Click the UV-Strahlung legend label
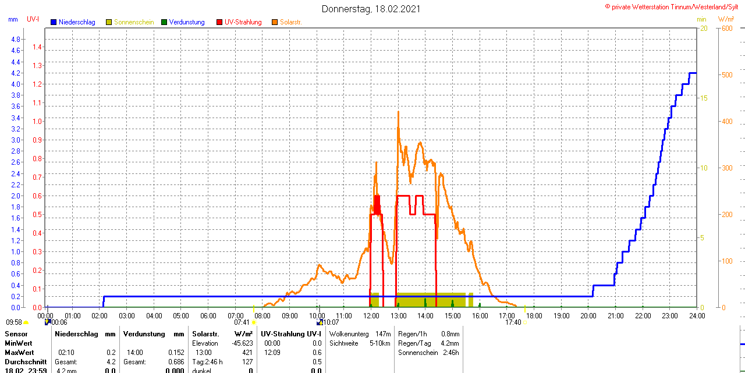This screenshot has width=745, height=373. [243, 22]
